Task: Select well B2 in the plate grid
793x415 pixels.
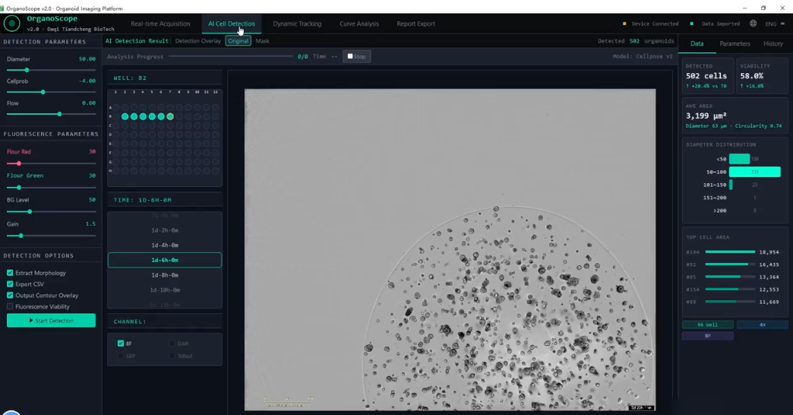Action: click(x=125, y=116)
